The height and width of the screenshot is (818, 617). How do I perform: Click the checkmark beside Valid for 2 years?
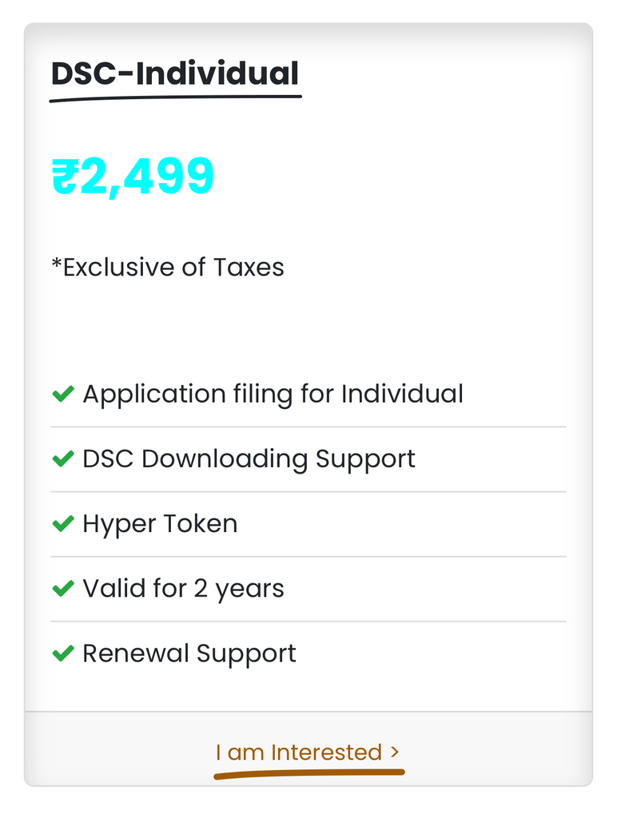tap(62, 588)
